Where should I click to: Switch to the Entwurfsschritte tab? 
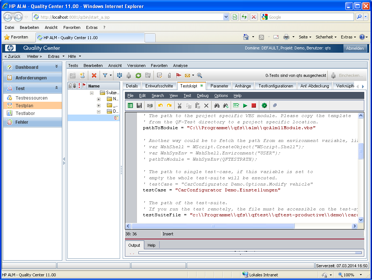click(x=159, y=86)
